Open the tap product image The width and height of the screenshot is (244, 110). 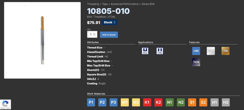pyautogui.click(x=42, y=40)
